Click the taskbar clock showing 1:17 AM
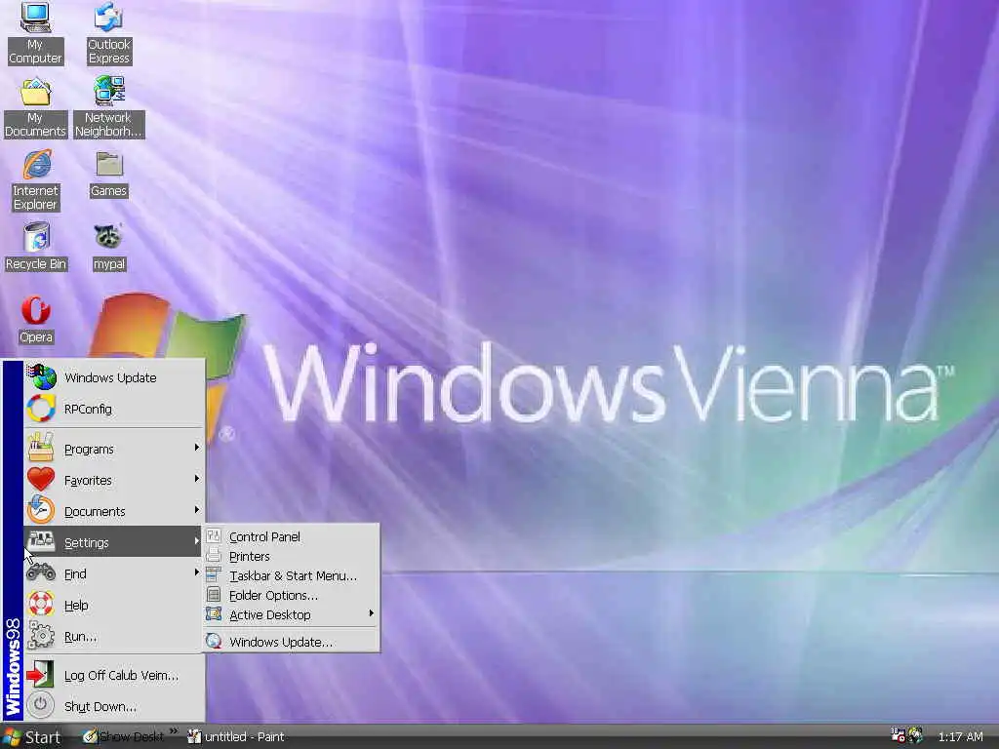 960,737
